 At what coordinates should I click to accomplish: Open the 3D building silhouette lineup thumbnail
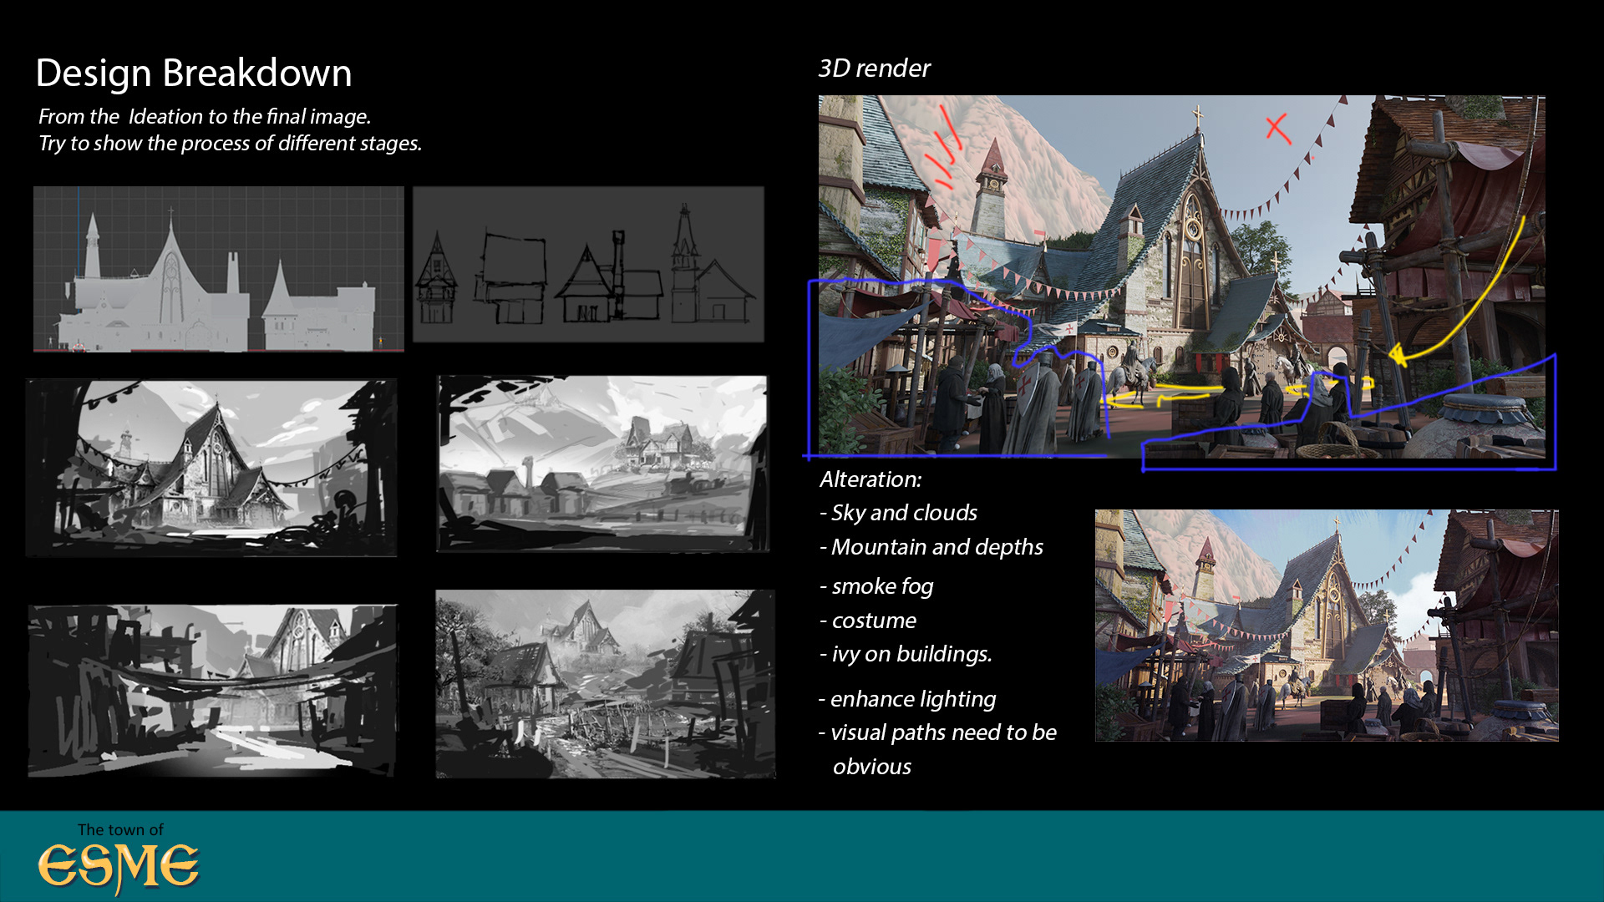click(218, 268)
